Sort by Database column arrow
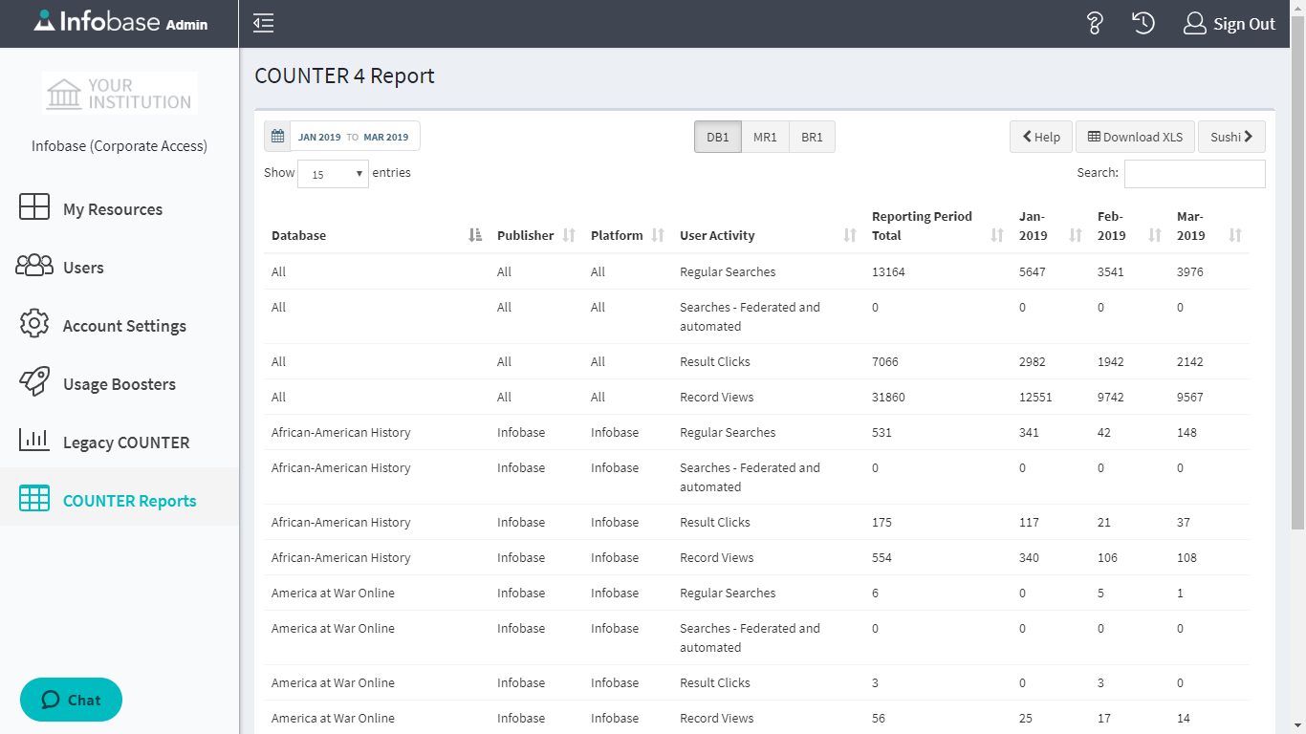 coord(475,235)
